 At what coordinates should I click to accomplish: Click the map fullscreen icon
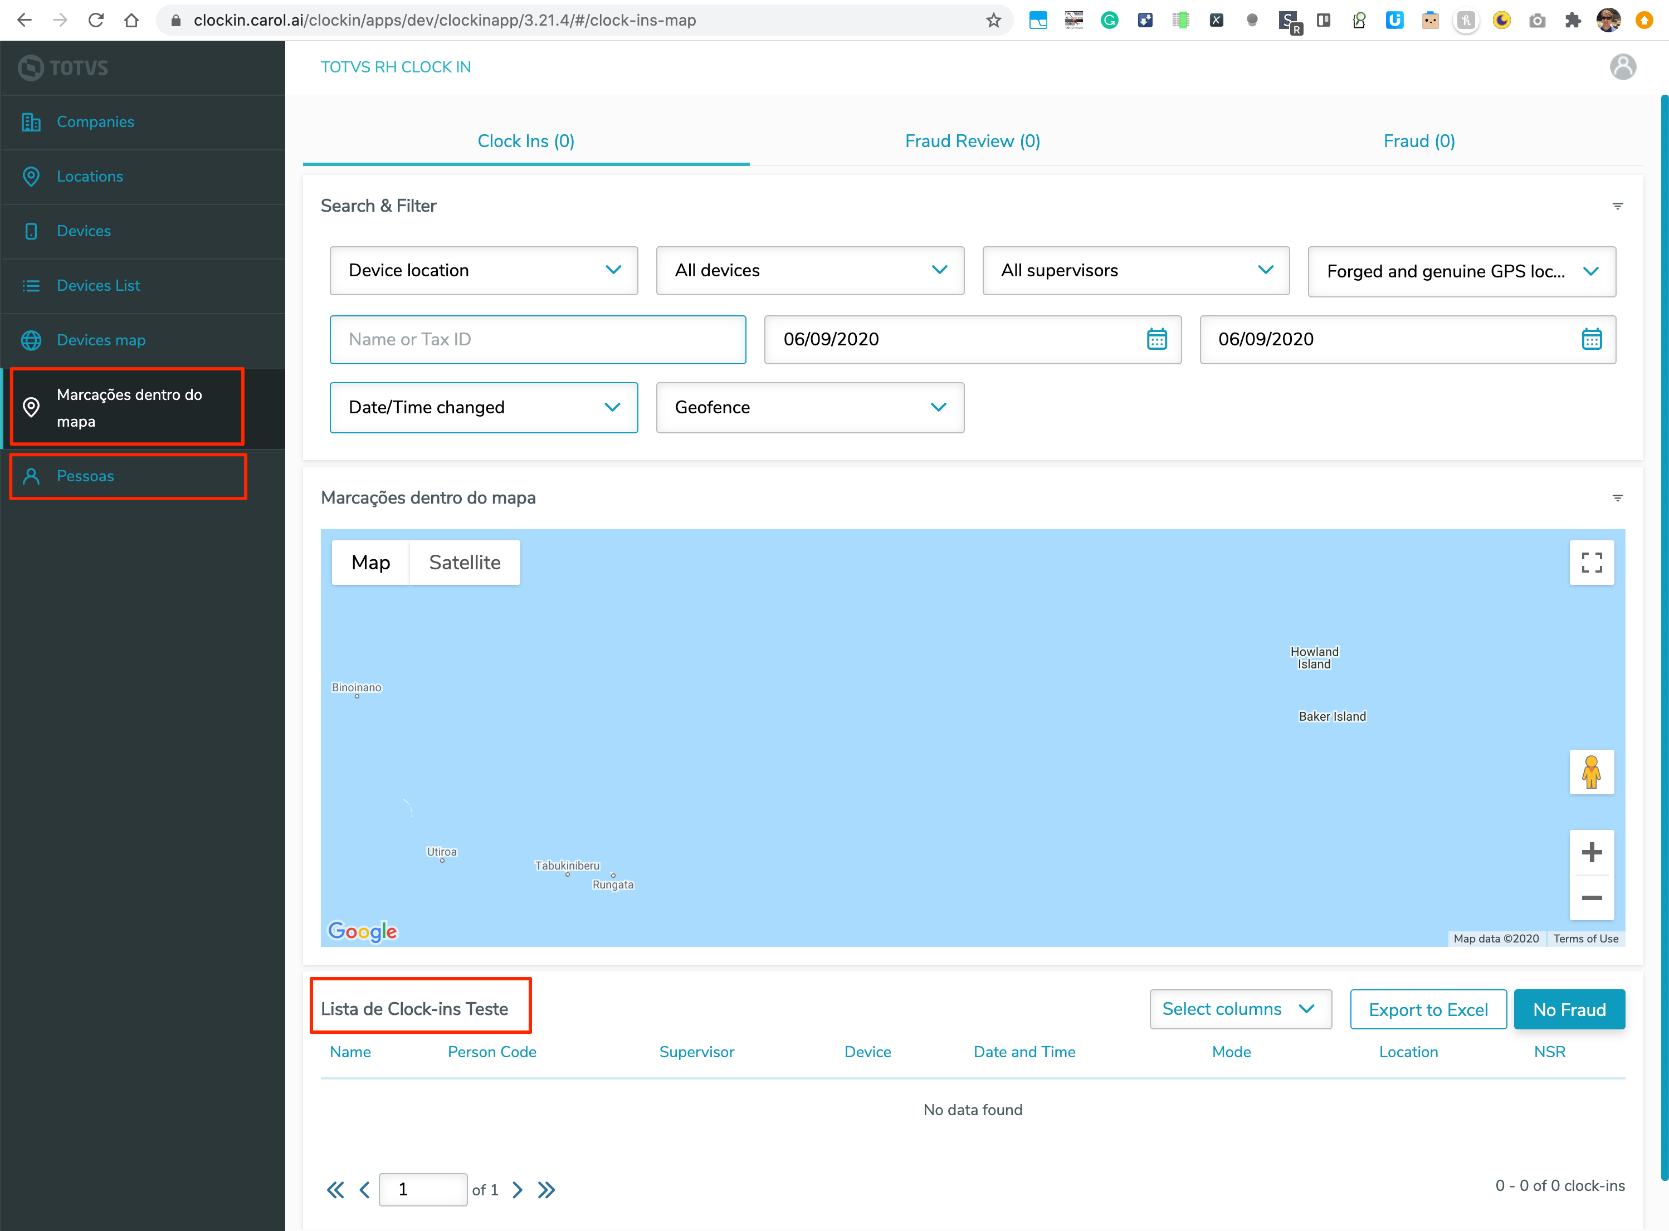coord(1592,563)
